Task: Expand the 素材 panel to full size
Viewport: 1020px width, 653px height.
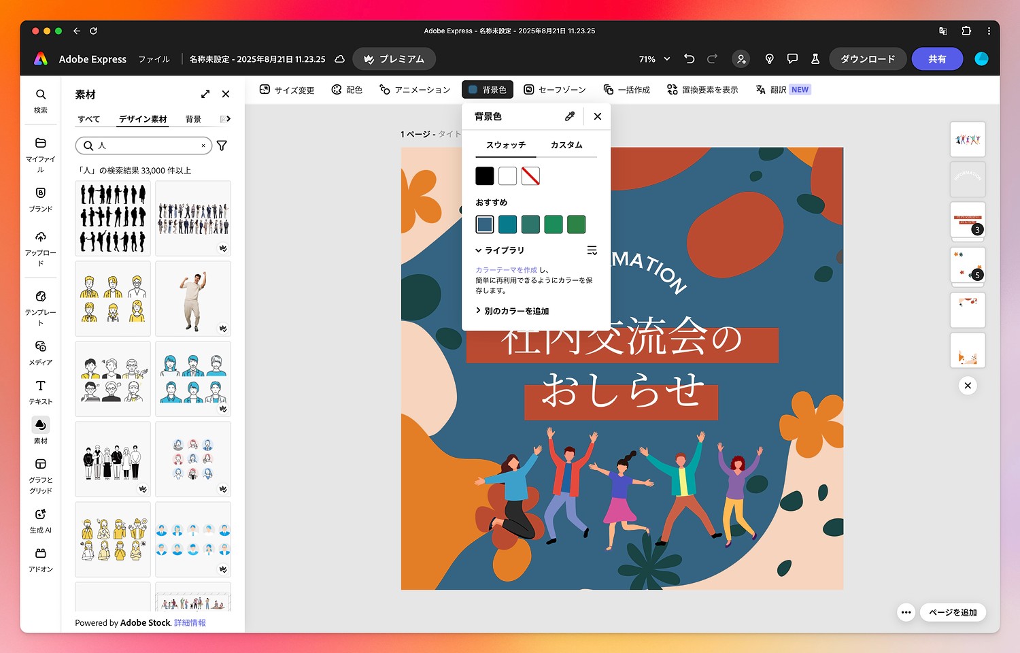Action: 205,95
